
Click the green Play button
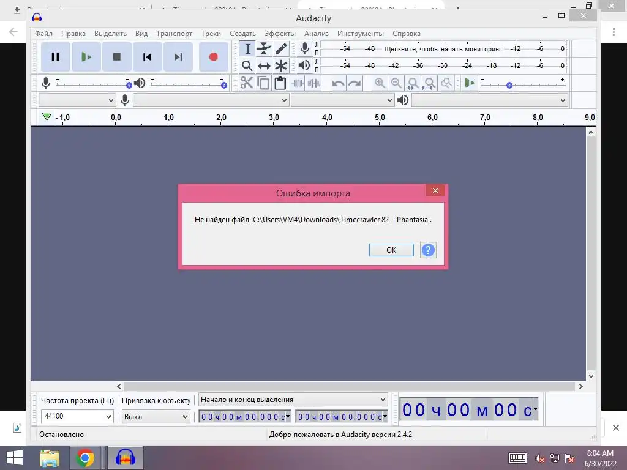[86, 57]
